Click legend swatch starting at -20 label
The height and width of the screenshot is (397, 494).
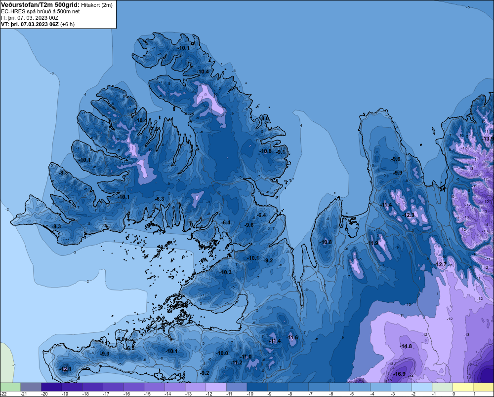(x=51, y=387)
